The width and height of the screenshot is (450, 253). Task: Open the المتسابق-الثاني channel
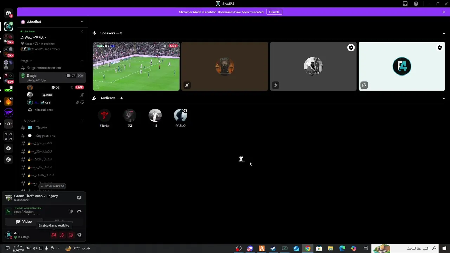pos(52,151)
